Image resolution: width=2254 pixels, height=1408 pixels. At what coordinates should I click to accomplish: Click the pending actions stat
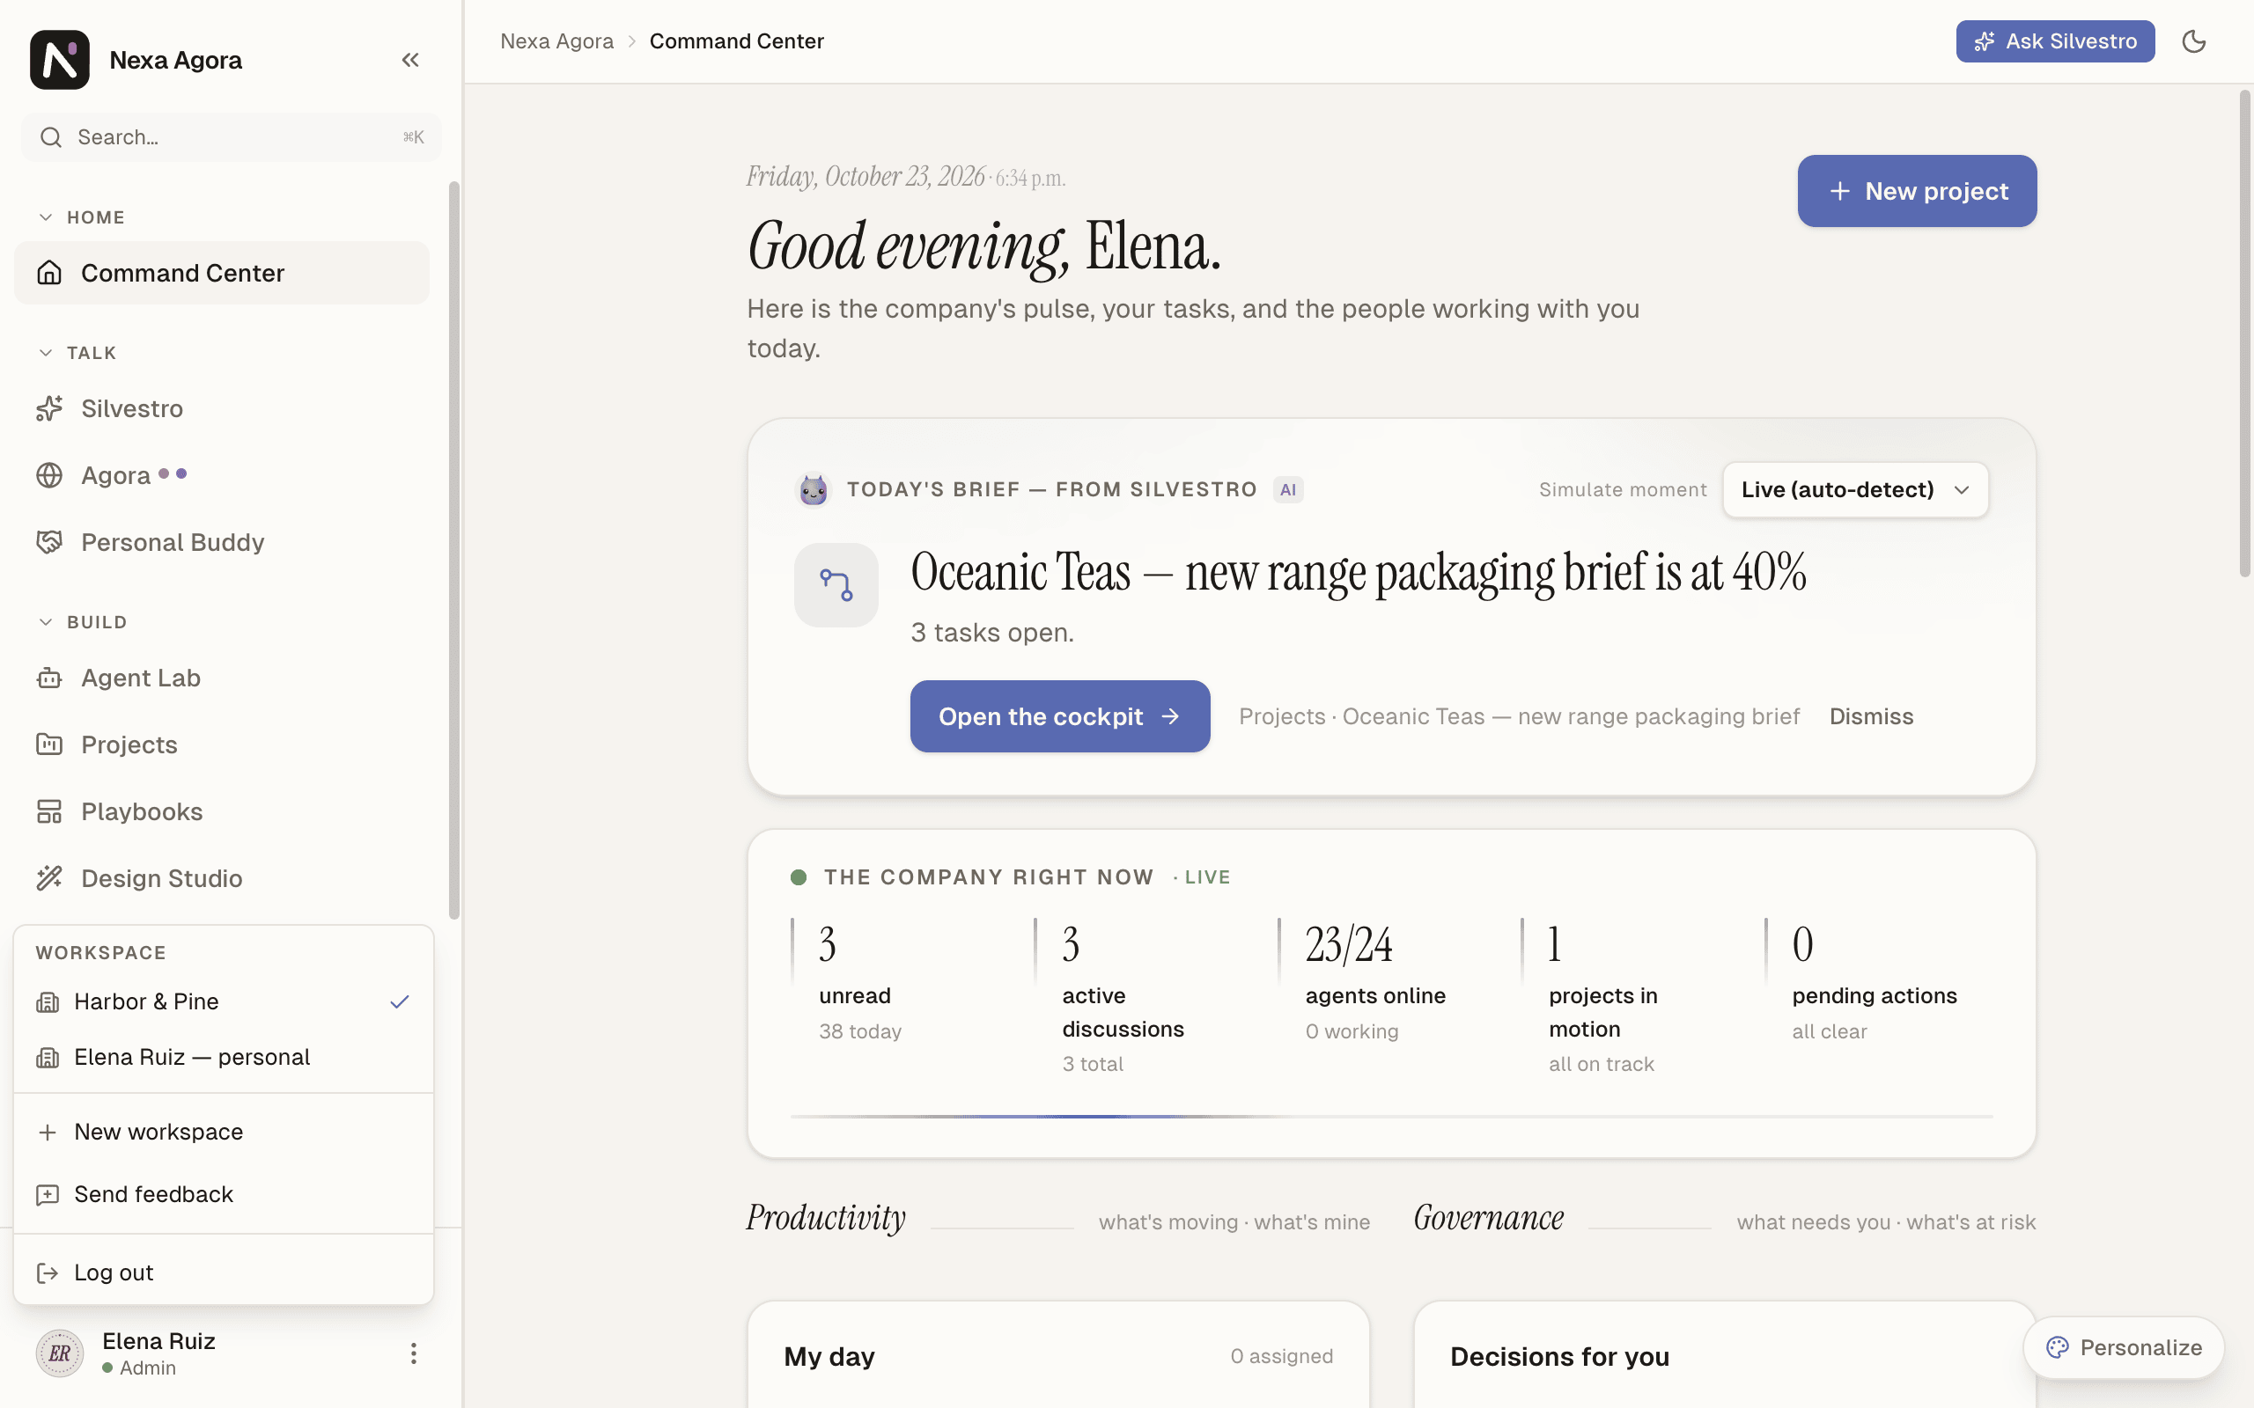[1874, 982]
